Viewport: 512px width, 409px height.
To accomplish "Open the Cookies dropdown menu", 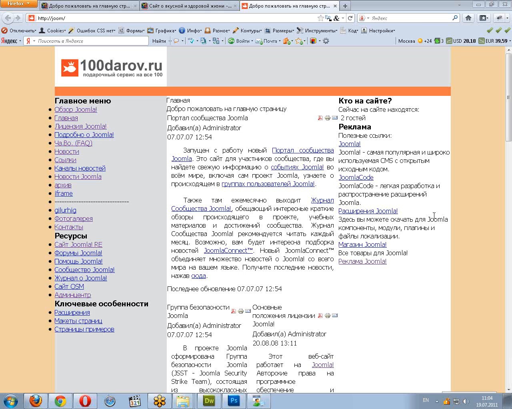I will coord(52,30).
